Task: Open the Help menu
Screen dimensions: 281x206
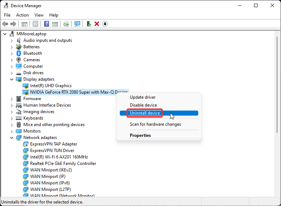Action: (x=54, y=15)
